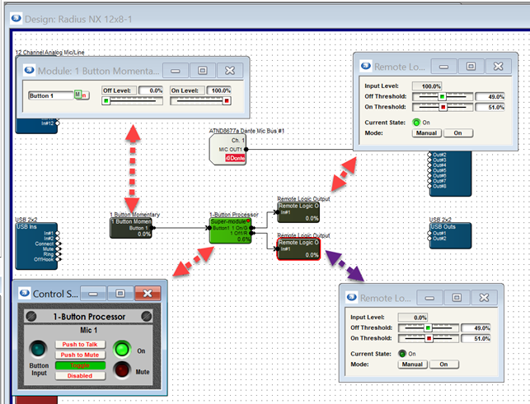This screenshot has height=404, width=530.
Task: Click the Off Level value field
Action: click(151, 91)
